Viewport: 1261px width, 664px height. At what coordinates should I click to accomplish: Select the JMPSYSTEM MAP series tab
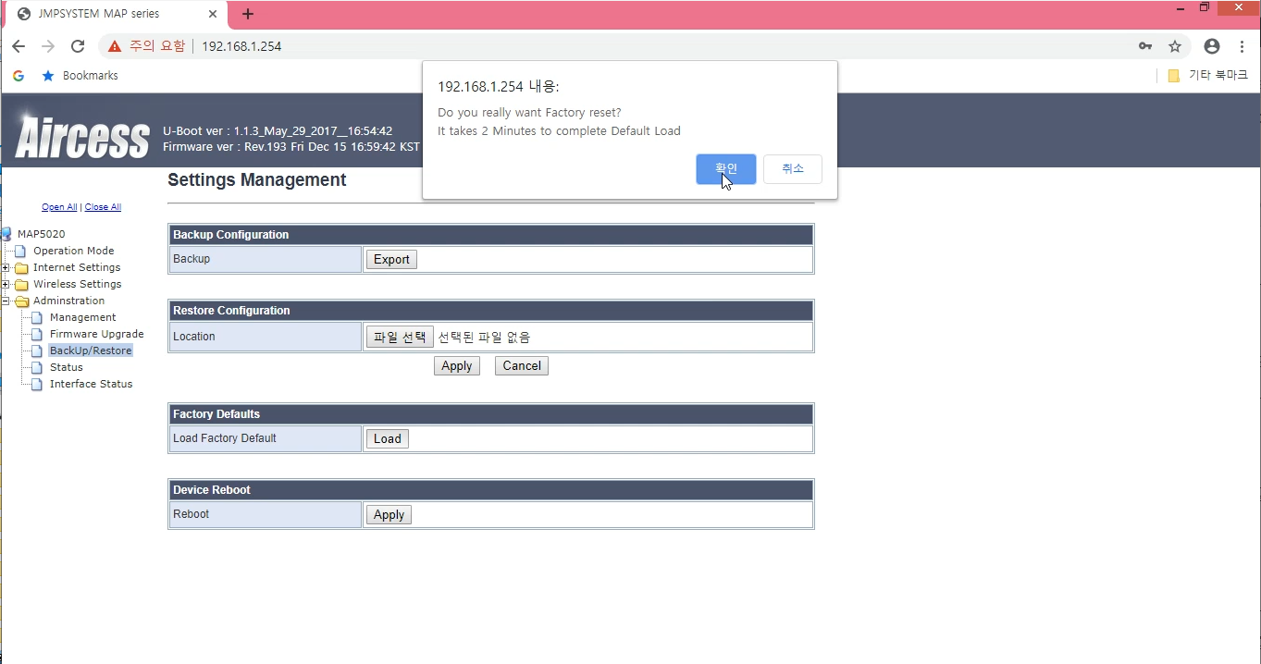coord(116,14)
